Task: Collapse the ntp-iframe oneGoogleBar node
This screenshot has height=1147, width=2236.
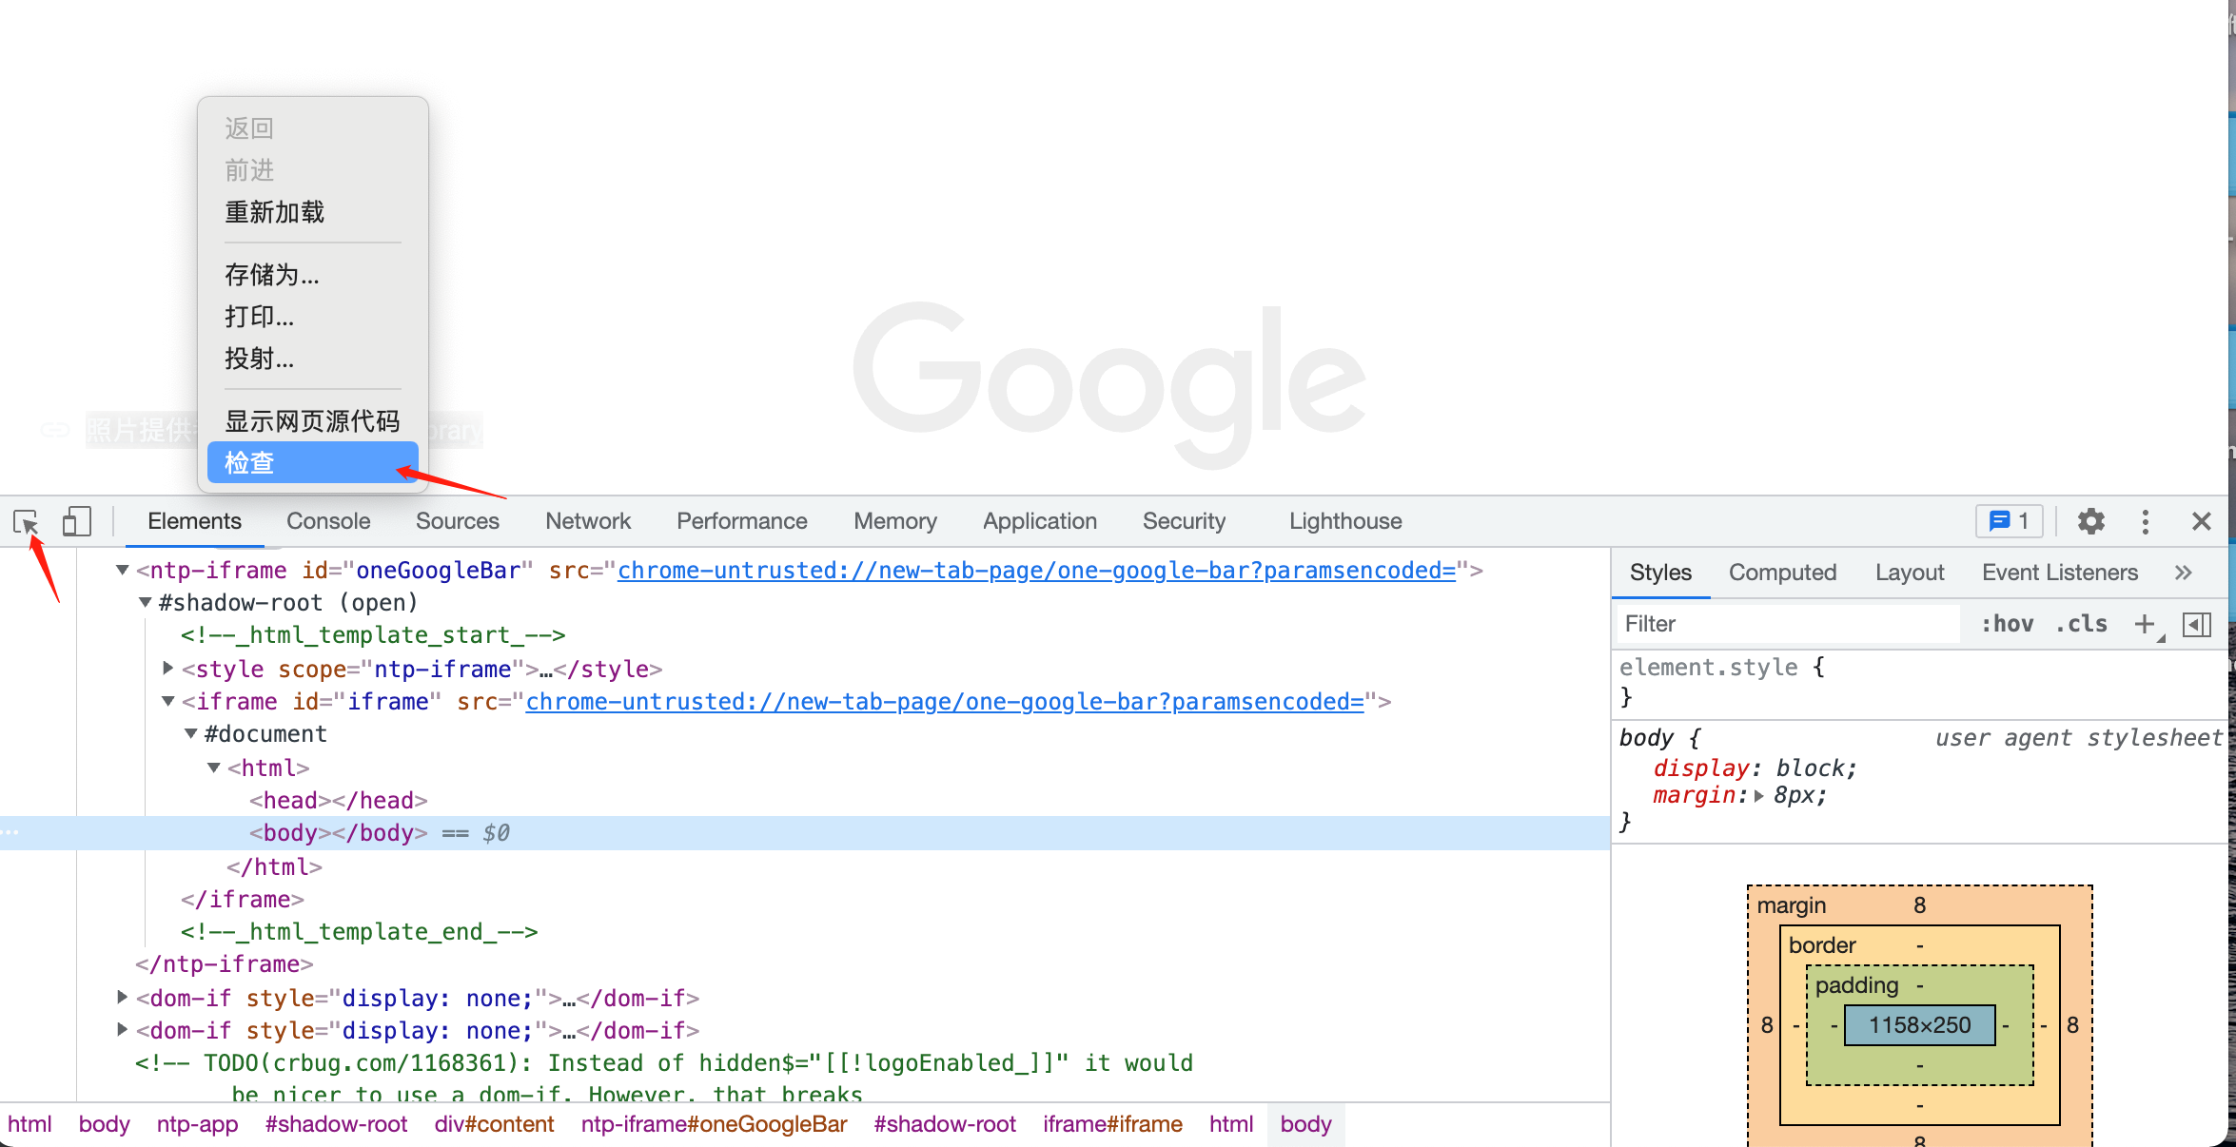Action: pyautogui.click(x=122, y=570)
